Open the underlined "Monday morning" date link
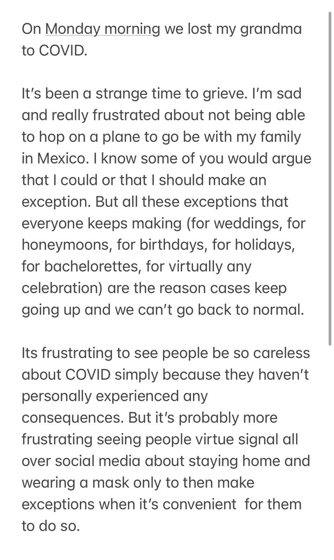 [103, 30]
